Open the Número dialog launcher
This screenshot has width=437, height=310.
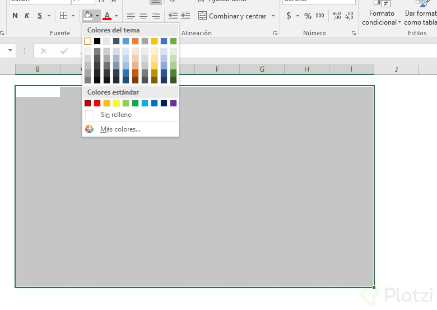(x=354, y=34)
